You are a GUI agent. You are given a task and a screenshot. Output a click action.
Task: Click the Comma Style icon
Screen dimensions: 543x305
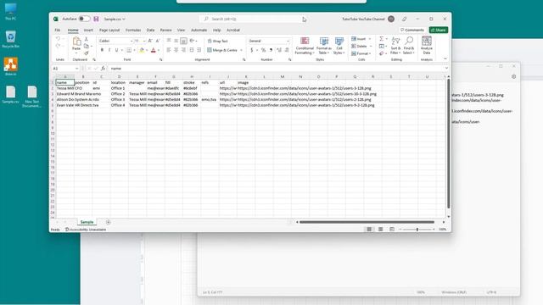[x=271, y=50]
